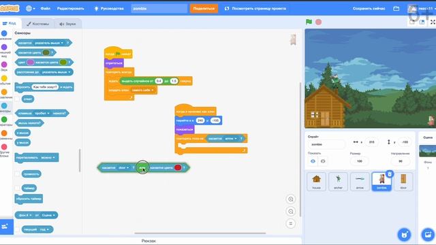Open the Управление (Control) block category
This screenshot has width=436, height=245.
[5, 94]
